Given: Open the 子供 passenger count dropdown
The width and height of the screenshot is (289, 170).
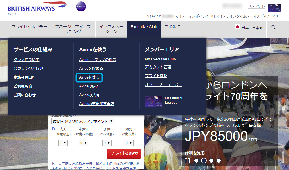Looking at the screenshot, I should click(107, 143).
